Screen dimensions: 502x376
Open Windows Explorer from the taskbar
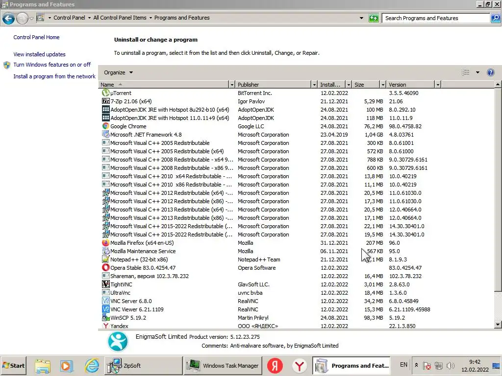(43, 366)
